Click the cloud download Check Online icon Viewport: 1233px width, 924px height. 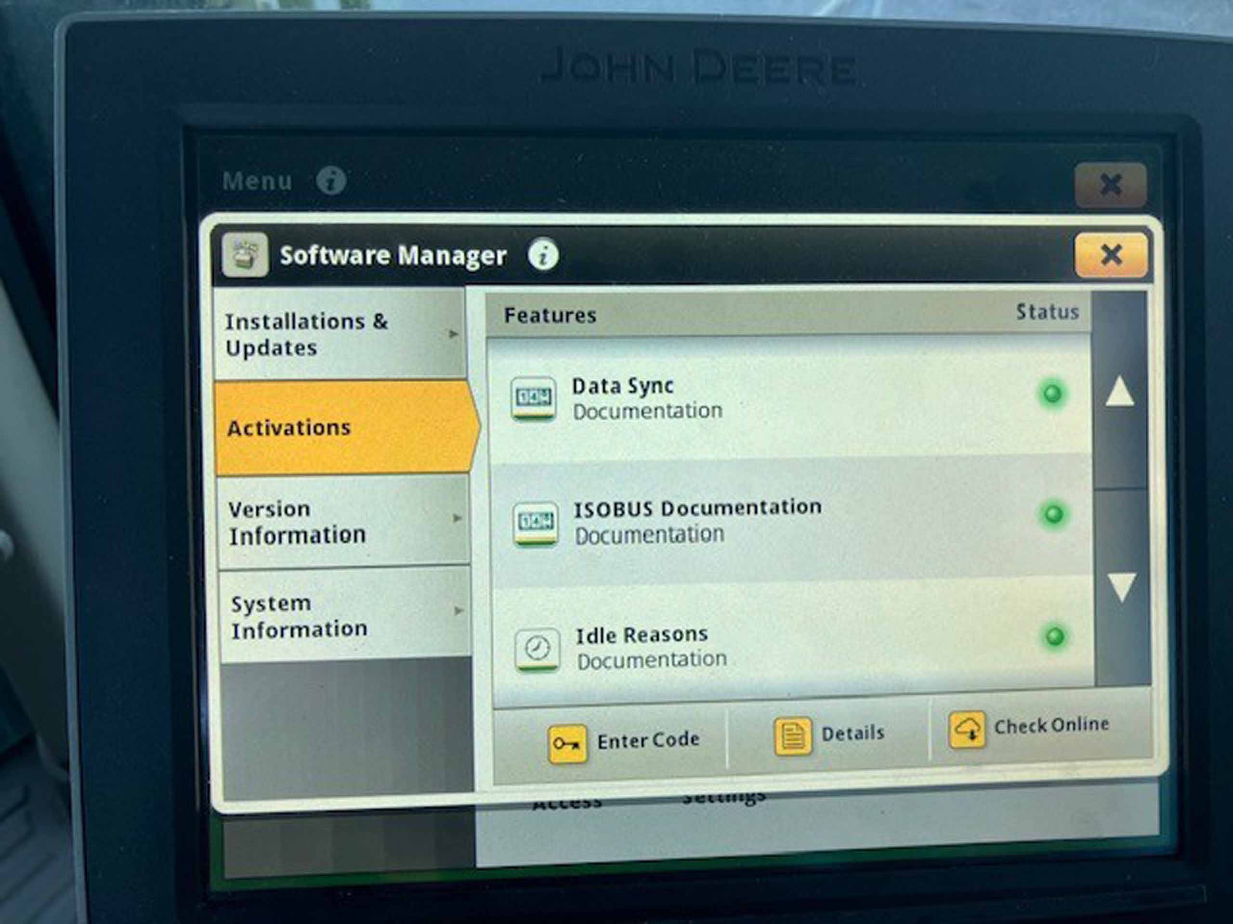967,729
